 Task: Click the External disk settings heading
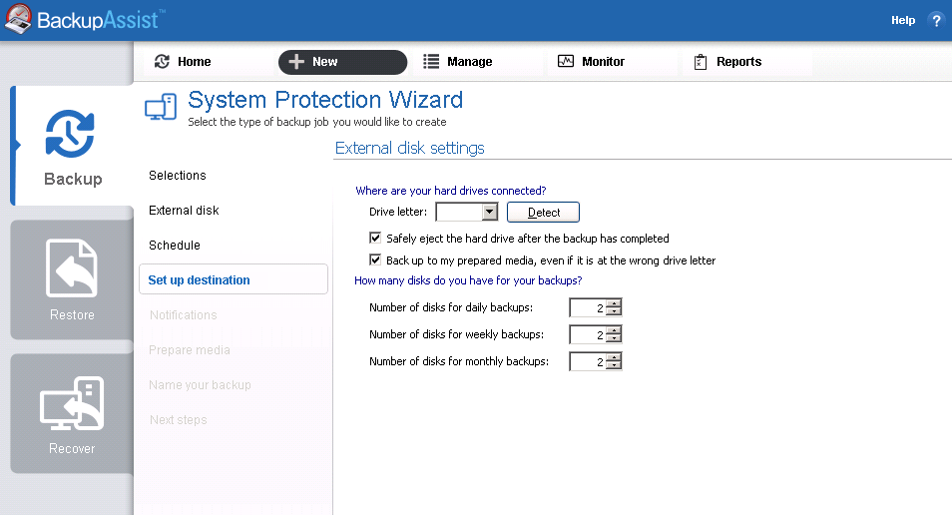click(x=410, y=148)
